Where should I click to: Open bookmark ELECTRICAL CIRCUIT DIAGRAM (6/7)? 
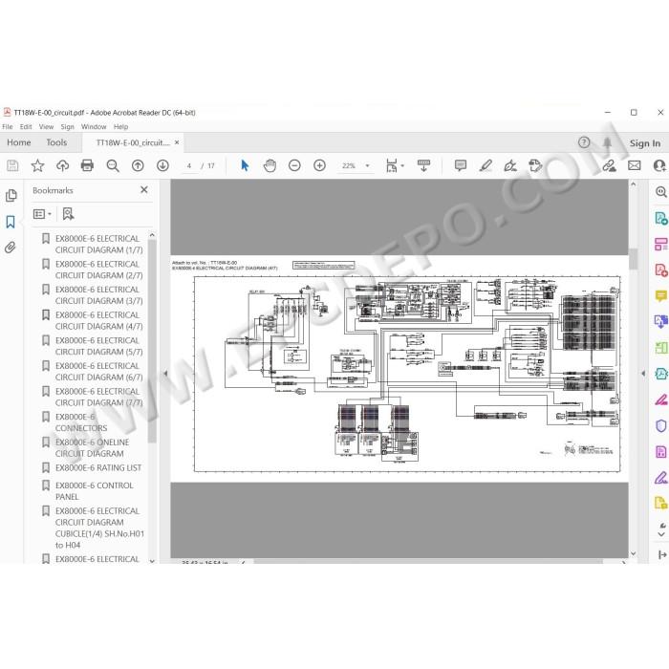pos(98,372)
